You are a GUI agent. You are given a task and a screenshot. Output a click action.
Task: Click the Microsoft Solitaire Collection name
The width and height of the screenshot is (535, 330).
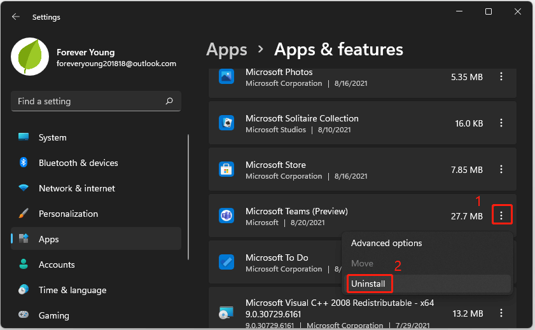302,118
